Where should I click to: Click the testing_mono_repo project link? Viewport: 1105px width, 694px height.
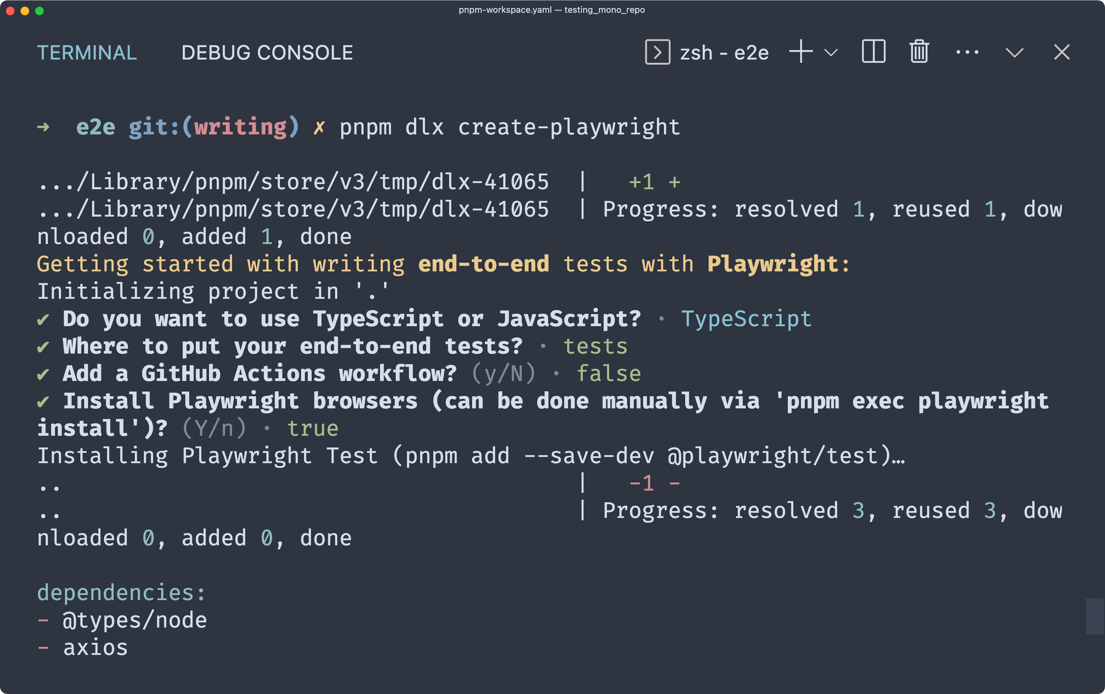(623, 9)
